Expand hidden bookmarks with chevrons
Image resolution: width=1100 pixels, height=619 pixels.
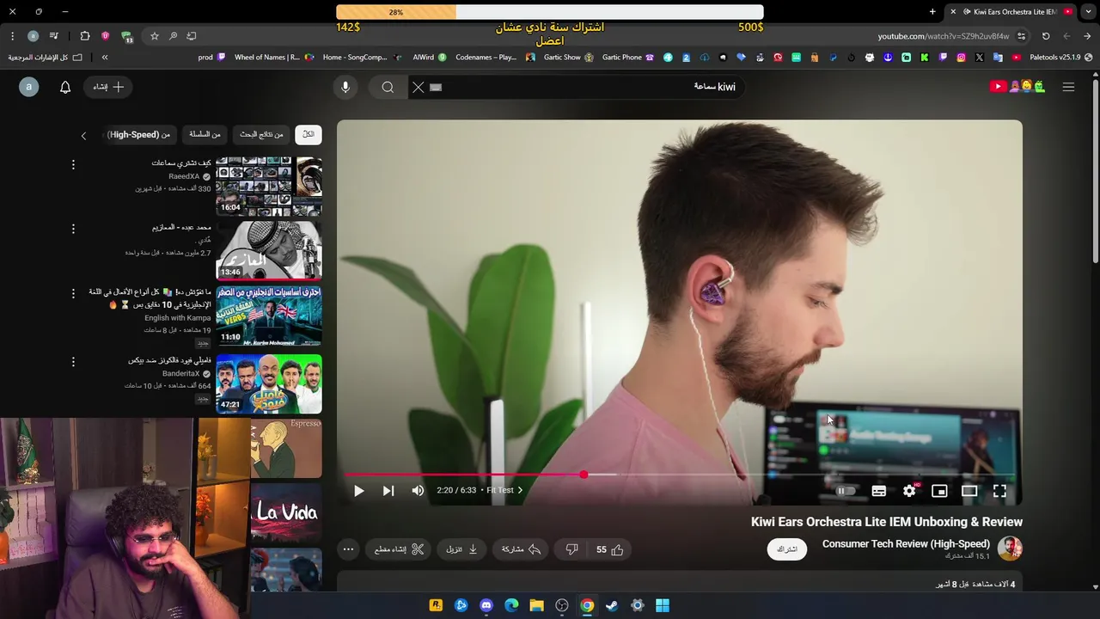click(104, 58)
